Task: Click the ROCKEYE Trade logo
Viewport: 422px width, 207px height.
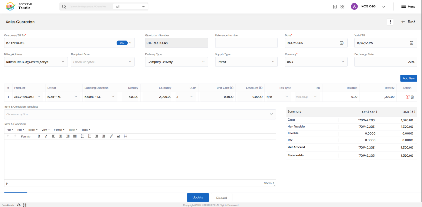Action: coord(18,7)
